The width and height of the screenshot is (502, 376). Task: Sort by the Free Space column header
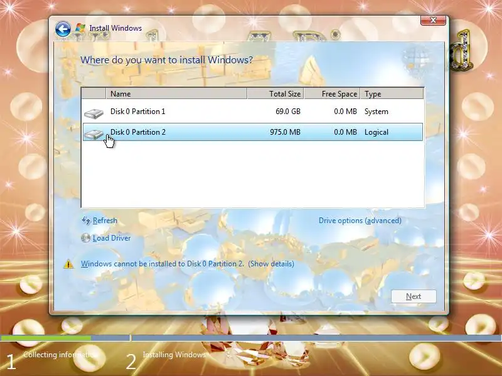coord(332,93)
